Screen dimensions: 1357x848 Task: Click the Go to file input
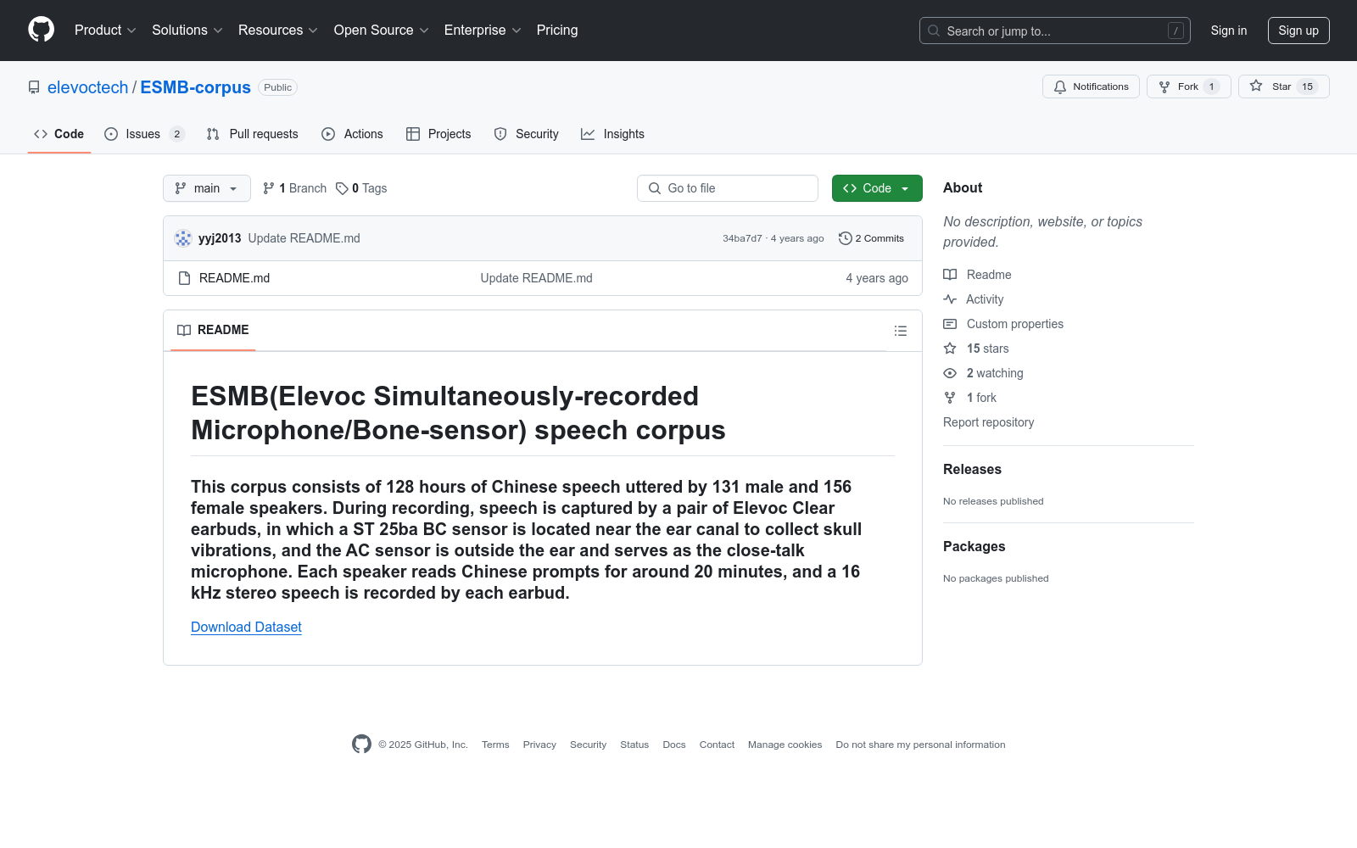click(728, 188)
